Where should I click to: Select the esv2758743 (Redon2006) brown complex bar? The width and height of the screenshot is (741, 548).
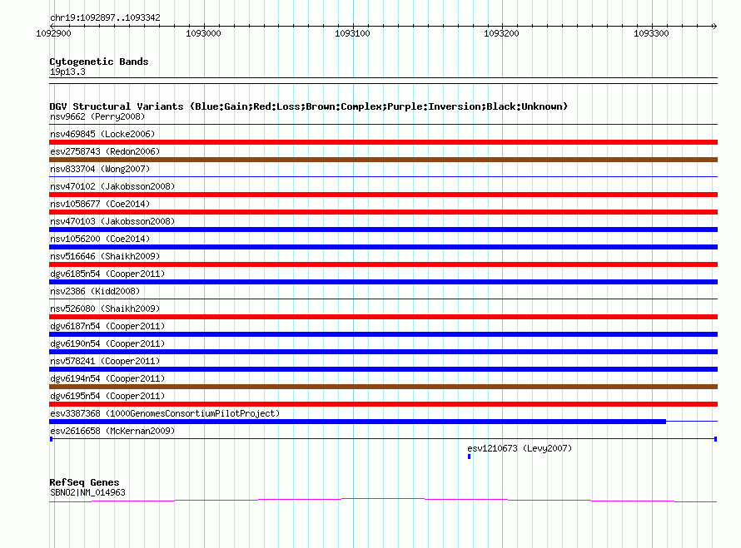tap(383, 160)
